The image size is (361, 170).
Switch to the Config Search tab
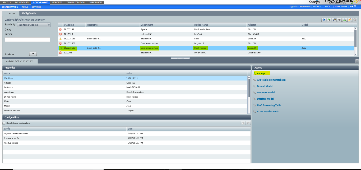(29, 13)
